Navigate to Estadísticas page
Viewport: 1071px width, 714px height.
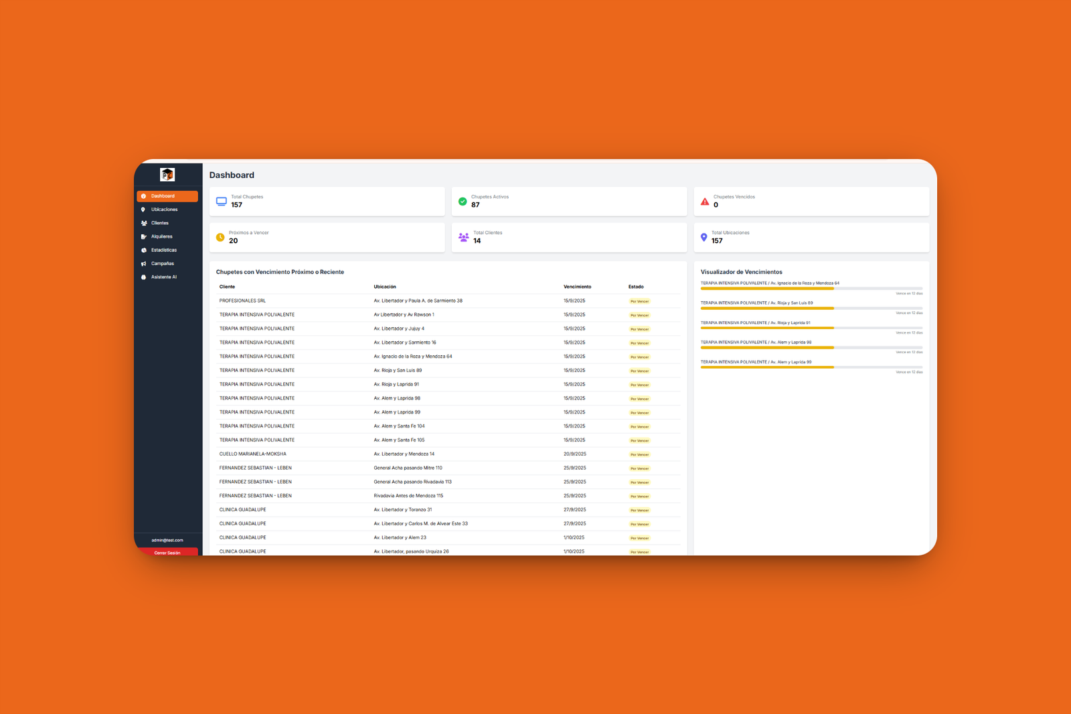(x=163, y=250)
